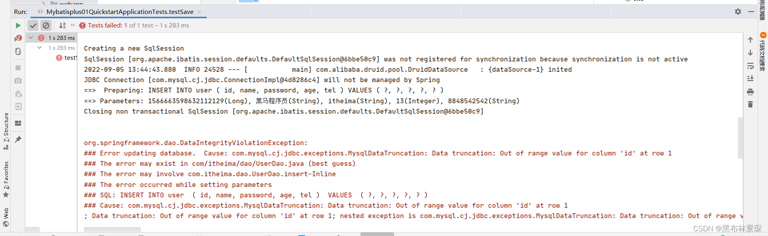Screen dimensions: 768x236
Task: Click the console vertical scrollbar
Action: [x=740, y=138]
